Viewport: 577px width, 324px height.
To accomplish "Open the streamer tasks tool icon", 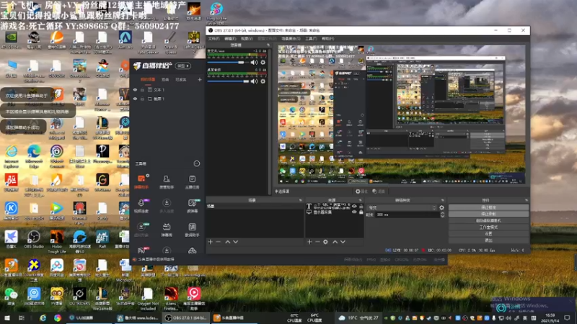I will [x=192, y=181].
